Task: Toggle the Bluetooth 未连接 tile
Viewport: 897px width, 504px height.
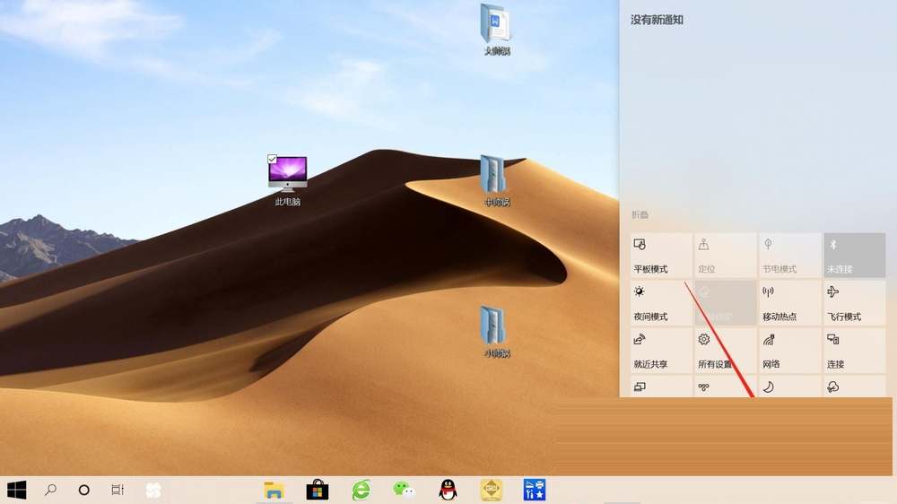Action: pos(855,256)
